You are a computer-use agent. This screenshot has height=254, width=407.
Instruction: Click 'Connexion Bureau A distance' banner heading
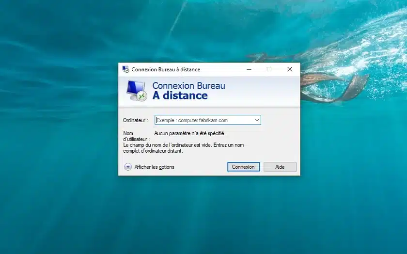click(188, 91)
